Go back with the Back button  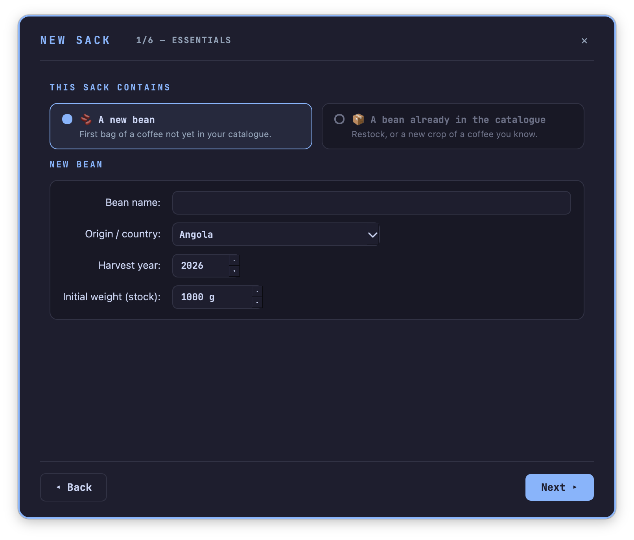74,487
